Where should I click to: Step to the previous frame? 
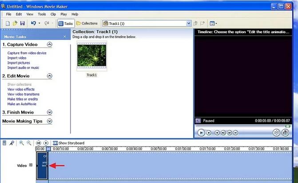[x=223, y=133]
